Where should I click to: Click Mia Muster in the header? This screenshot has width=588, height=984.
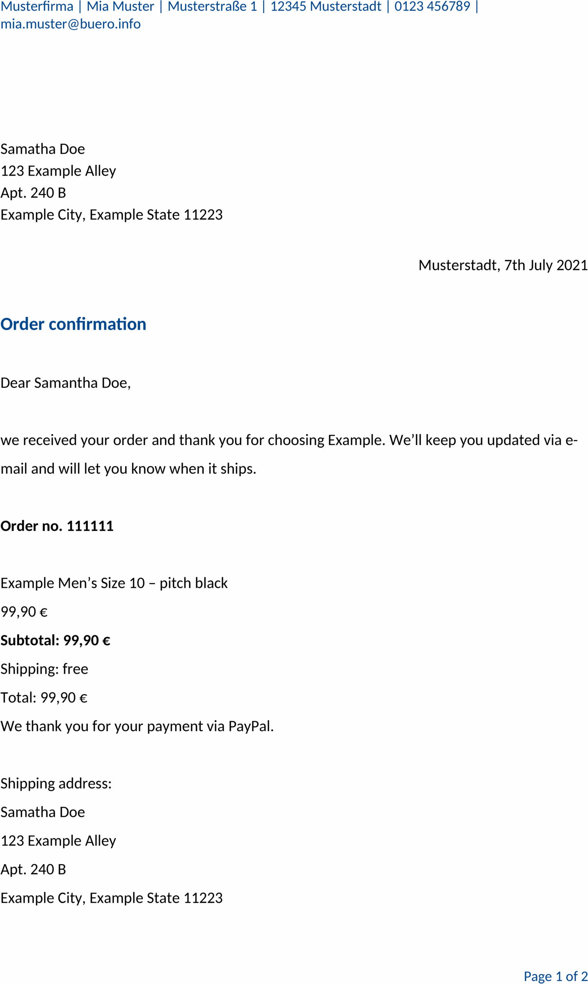(121, 7)
